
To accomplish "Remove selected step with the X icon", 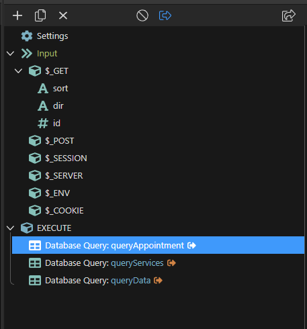I will 63,15.
